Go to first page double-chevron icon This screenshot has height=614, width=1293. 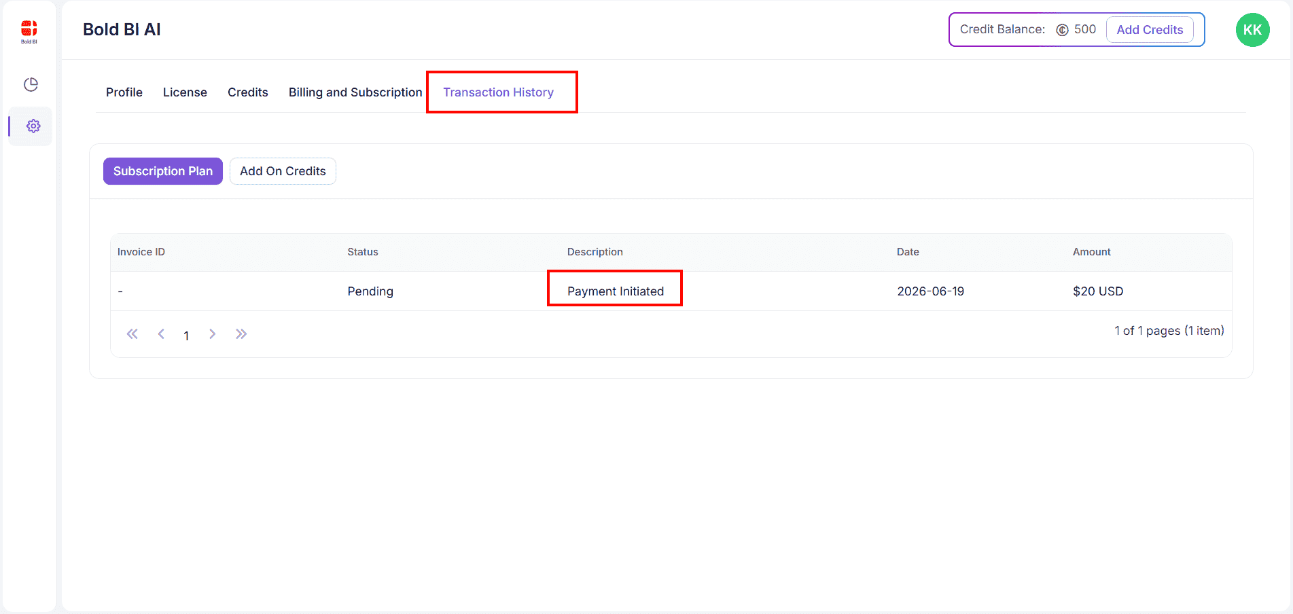(x=132, y=333)
